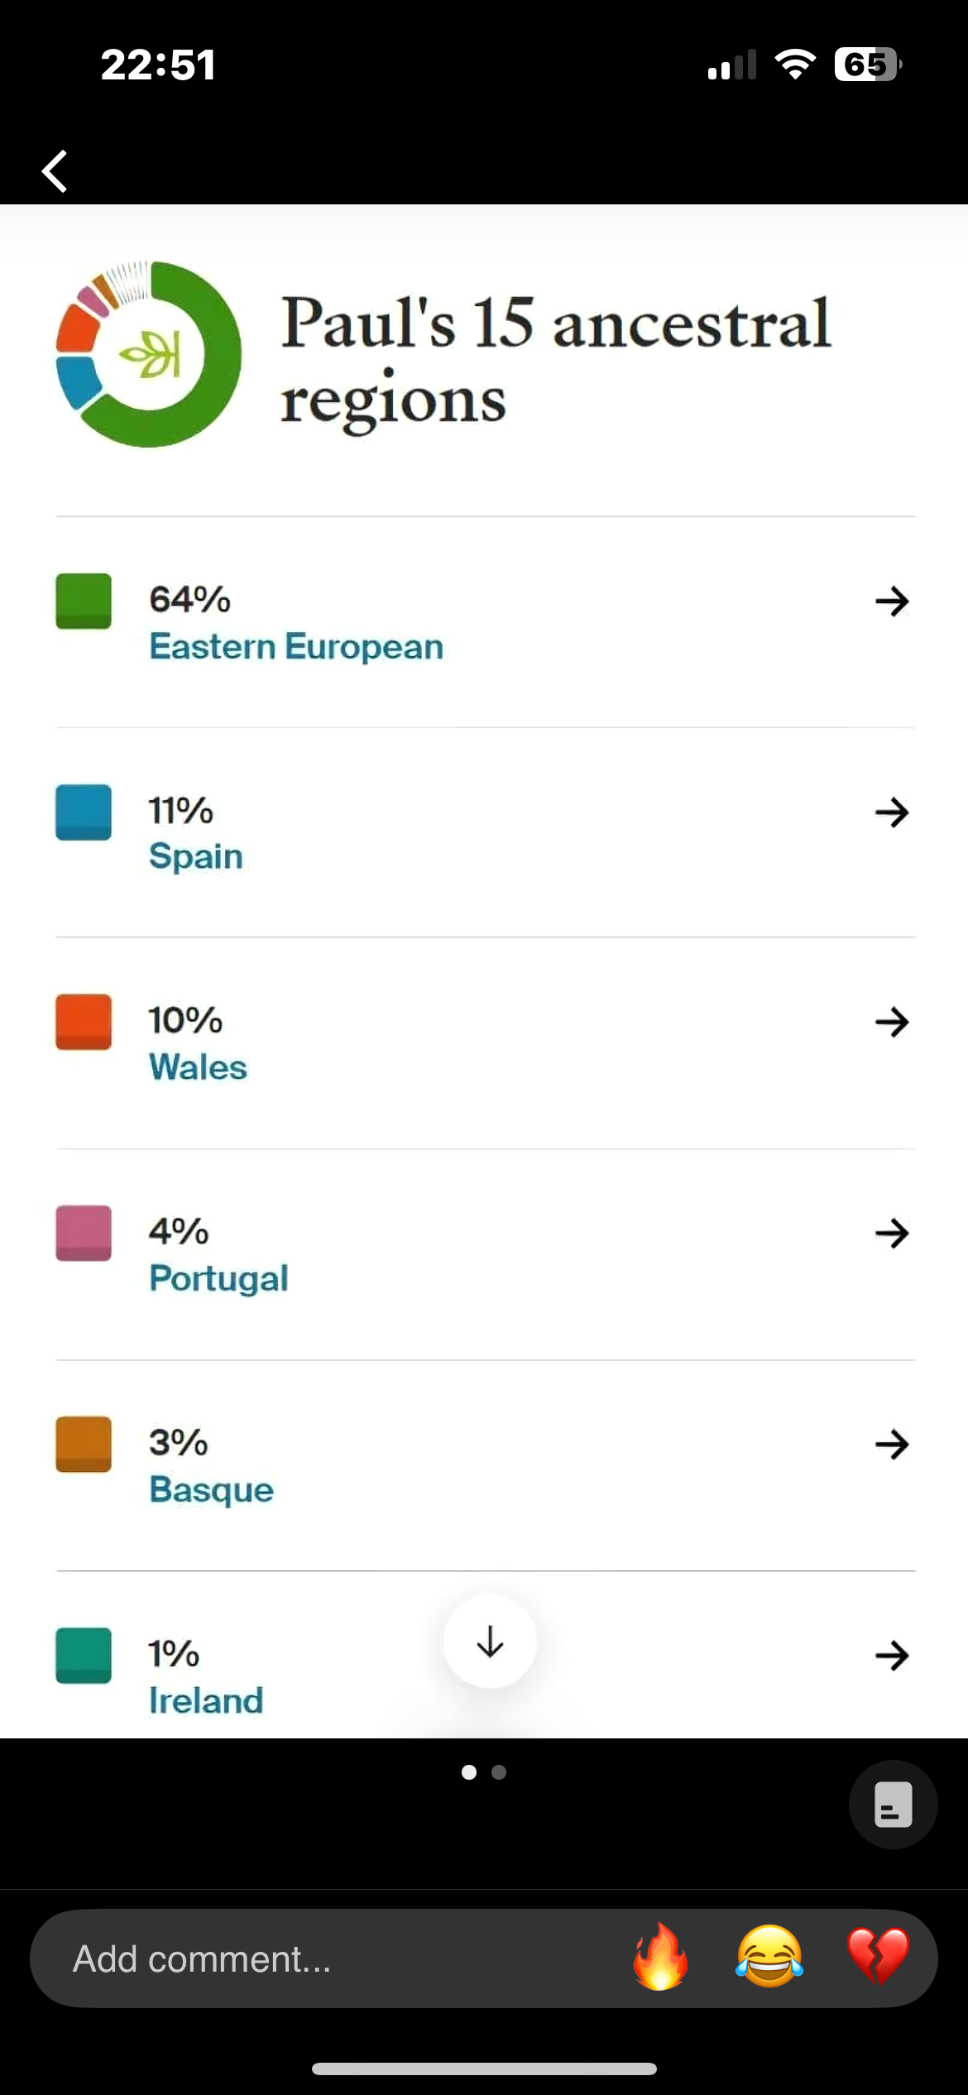Open the caption notes icon button

[x=894, y=1804]
